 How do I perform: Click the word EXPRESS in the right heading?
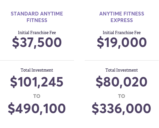[122, 20]
